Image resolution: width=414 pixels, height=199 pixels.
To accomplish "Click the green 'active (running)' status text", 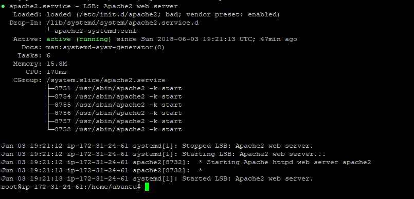I will (79, 39).
